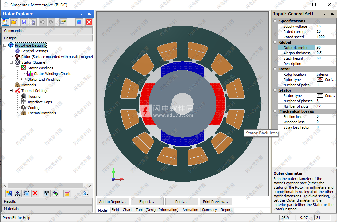The width and height of the screenshot is (337, 222).
Task: Collapse the Global property group
Action: click(275, 42)
